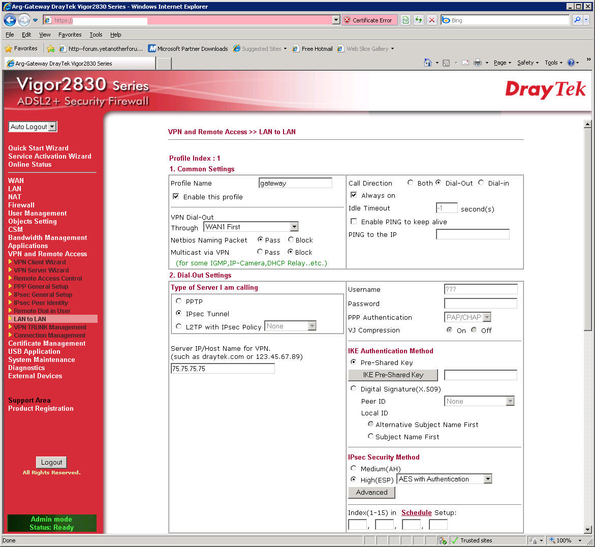Expand the Page menu dropdown
Screen dimensions: 595x547
[503, 63]
